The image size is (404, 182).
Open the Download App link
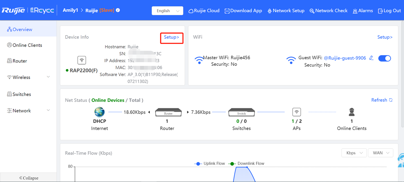point(243,11)
